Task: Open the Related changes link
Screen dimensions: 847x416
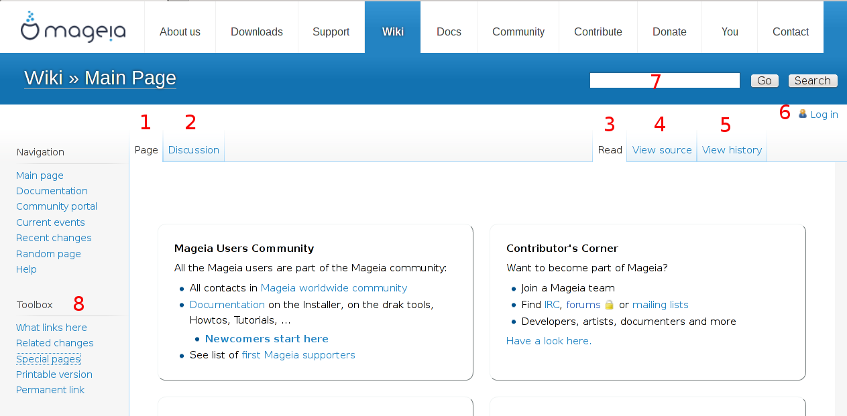Action: point(55,343)
